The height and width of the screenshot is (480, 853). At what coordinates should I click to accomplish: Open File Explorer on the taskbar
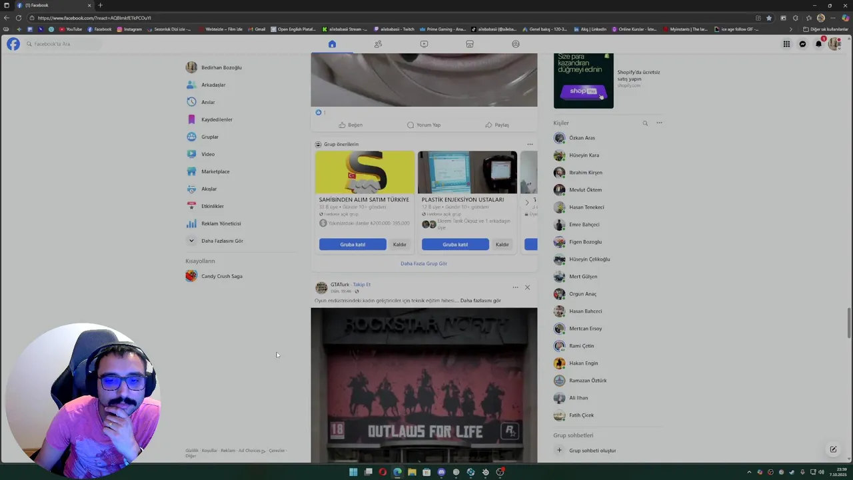(412, 472)
